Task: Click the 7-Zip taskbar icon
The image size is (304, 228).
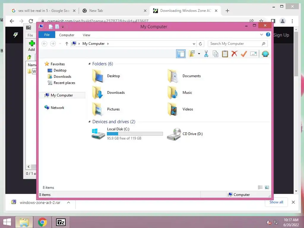Action: click(61, 222)
